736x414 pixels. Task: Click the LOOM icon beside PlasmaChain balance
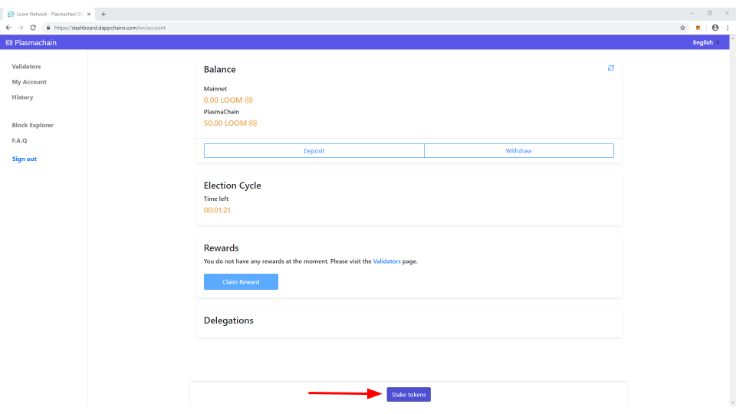point(253,123)
